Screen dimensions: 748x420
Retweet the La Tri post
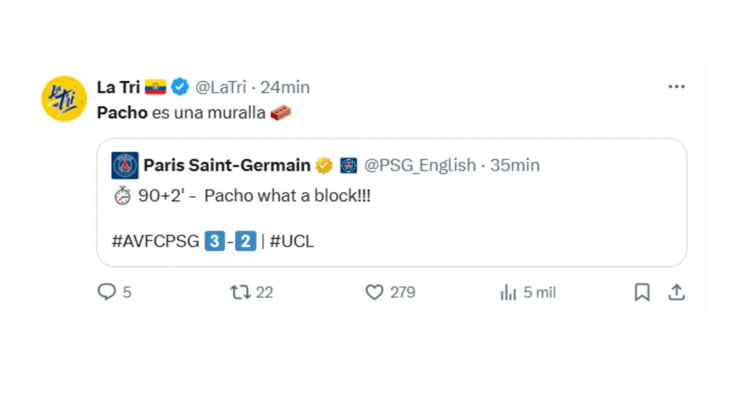(240, 292)
